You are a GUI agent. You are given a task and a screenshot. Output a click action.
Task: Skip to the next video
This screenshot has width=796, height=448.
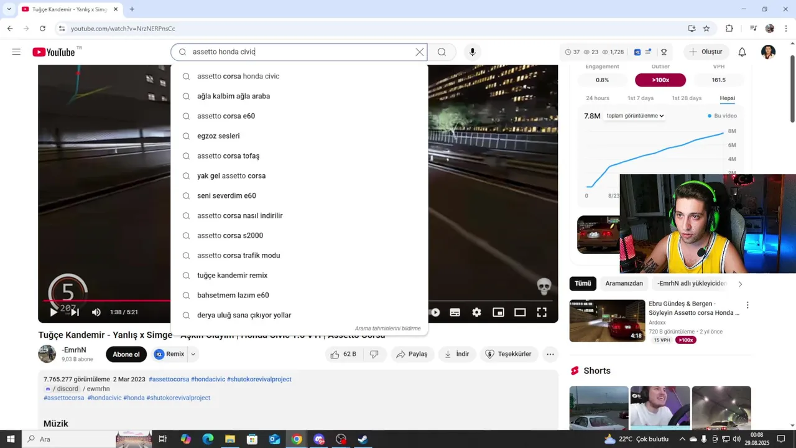75,312
